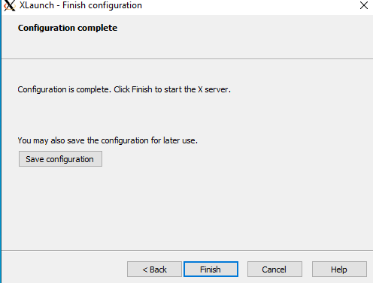Click Finish to start the X server
Screen dimensions: 373x283
point(211,269)
